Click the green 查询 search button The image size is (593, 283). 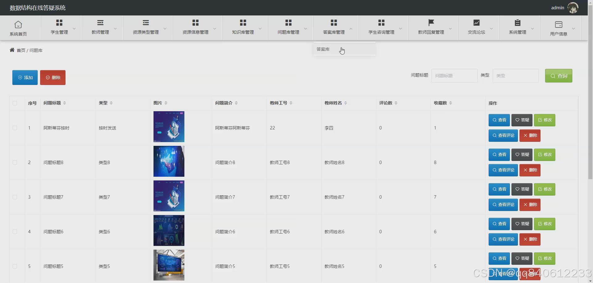click(x=559, y=76)
